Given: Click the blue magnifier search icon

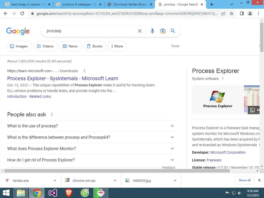Looking at the screenshot, I should click(x=173, y=31).
